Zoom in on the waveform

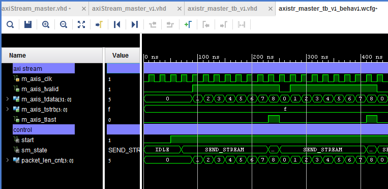(x=46, y=24)
